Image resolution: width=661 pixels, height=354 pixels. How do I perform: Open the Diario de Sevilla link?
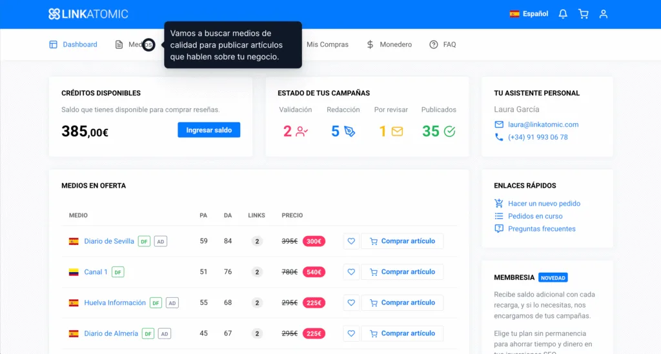click(108, 241)
